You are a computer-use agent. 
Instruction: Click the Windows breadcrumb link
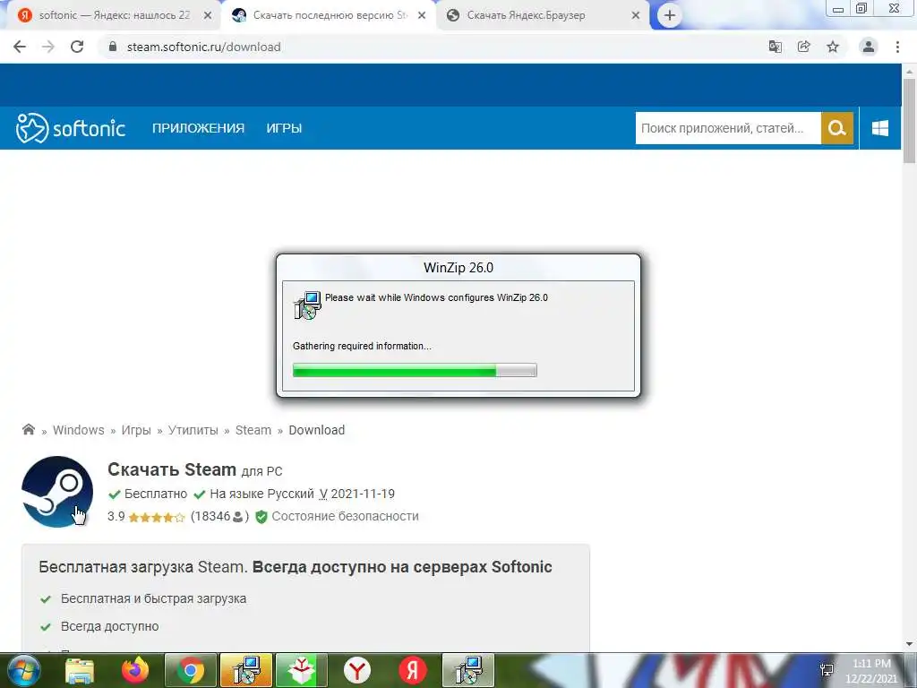tap(79, 430)
